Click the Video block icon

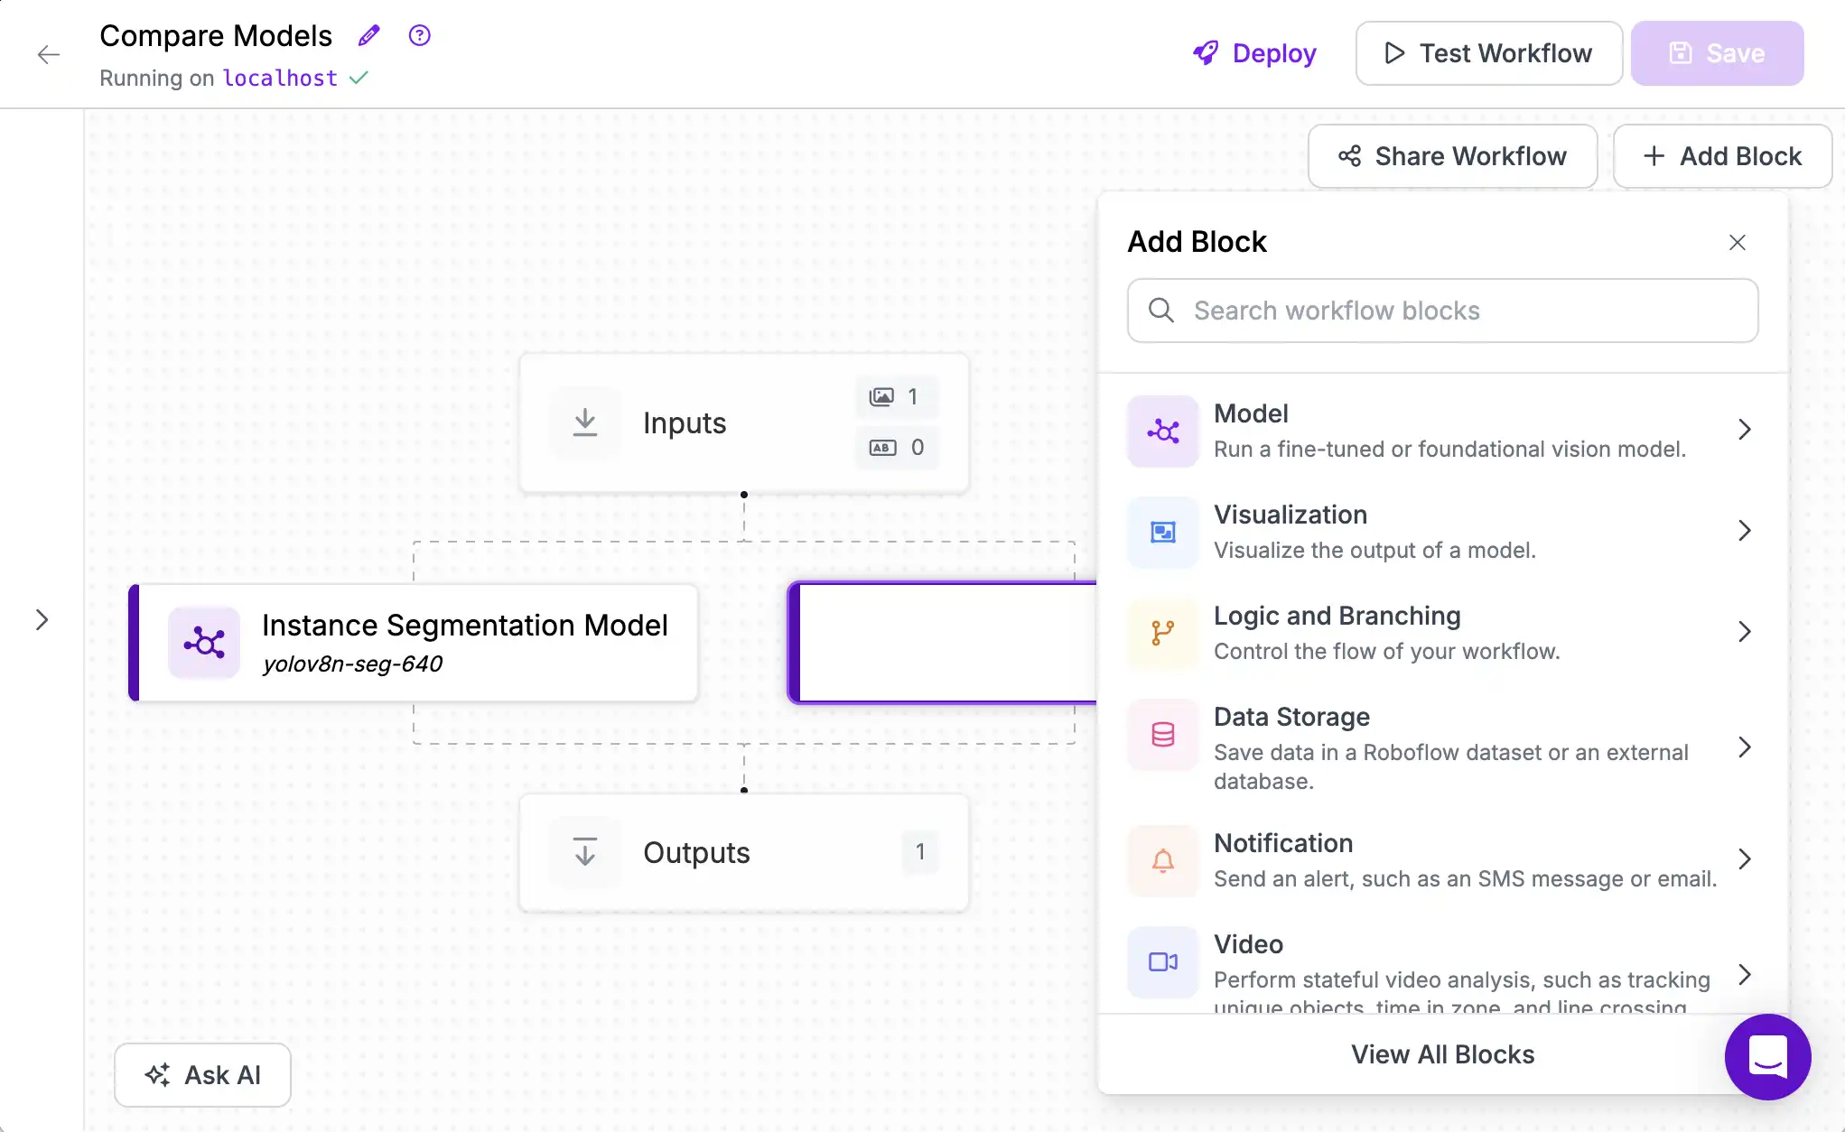coord(1161,960)
